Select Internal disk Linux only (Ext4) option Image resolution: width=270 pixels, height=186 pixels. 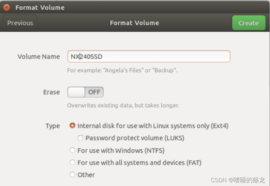(x=73, y=126)
